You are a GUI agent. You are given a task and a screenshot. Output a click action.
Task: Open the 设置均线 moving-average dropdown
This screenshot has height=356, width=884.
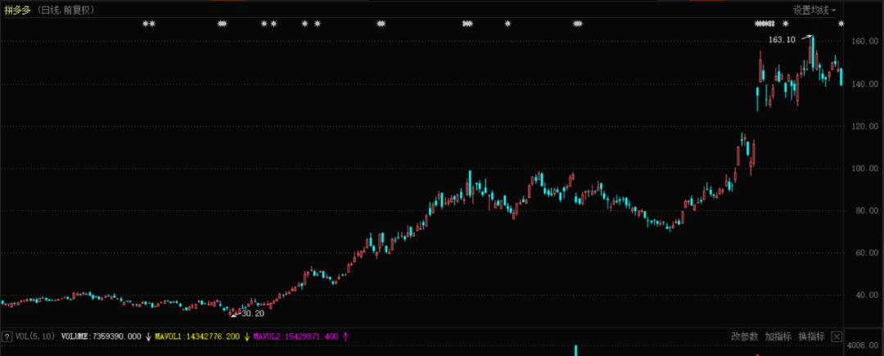tap(814, 10)
